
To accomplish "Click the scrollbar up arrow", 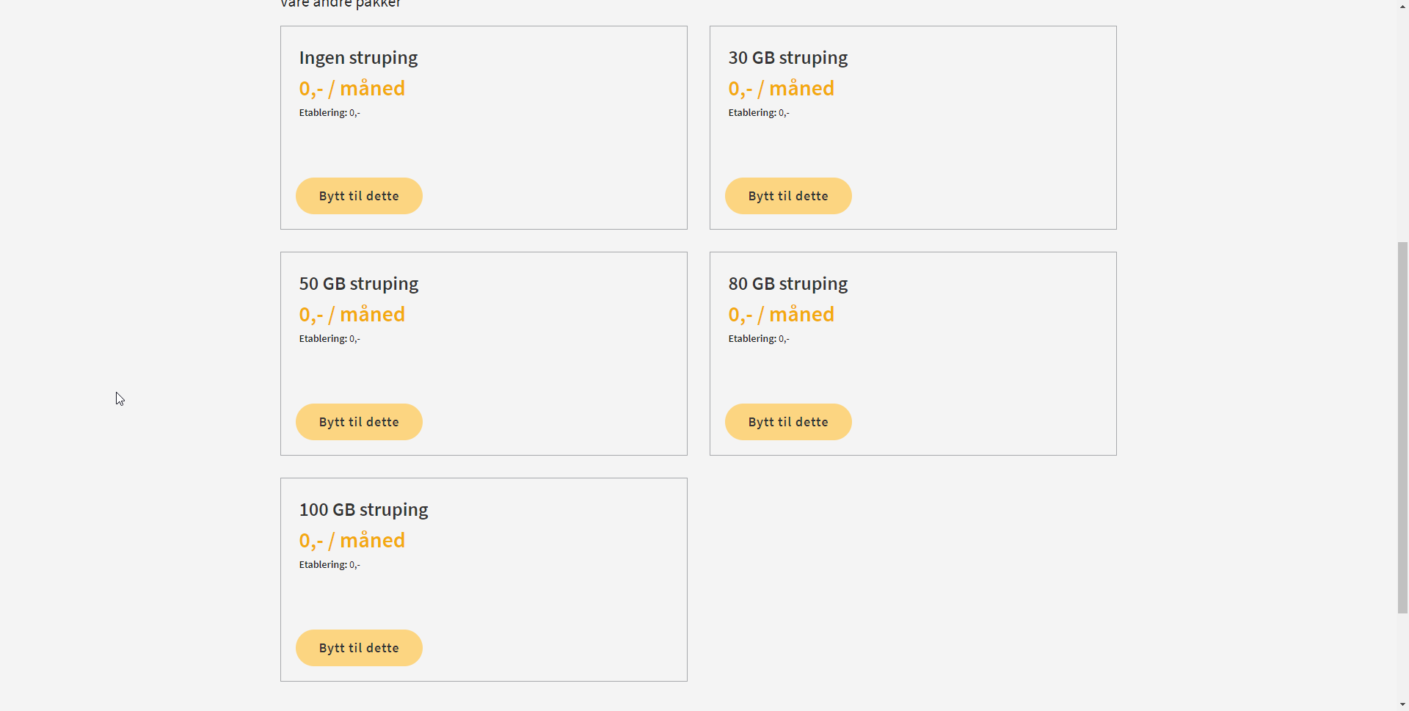I will (x=1402, y=6).
